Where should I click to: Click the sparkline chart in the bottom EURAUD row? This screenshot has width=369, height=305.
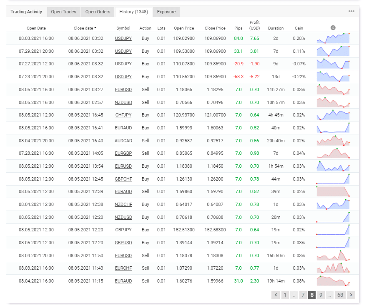click(x=333, y=281)
